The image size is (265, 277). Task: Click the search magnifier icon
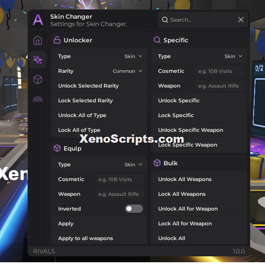165,20
